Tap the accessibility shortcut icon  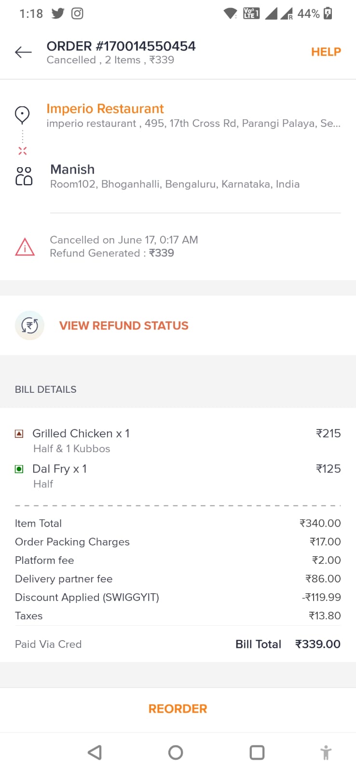(x=326, y=752)
